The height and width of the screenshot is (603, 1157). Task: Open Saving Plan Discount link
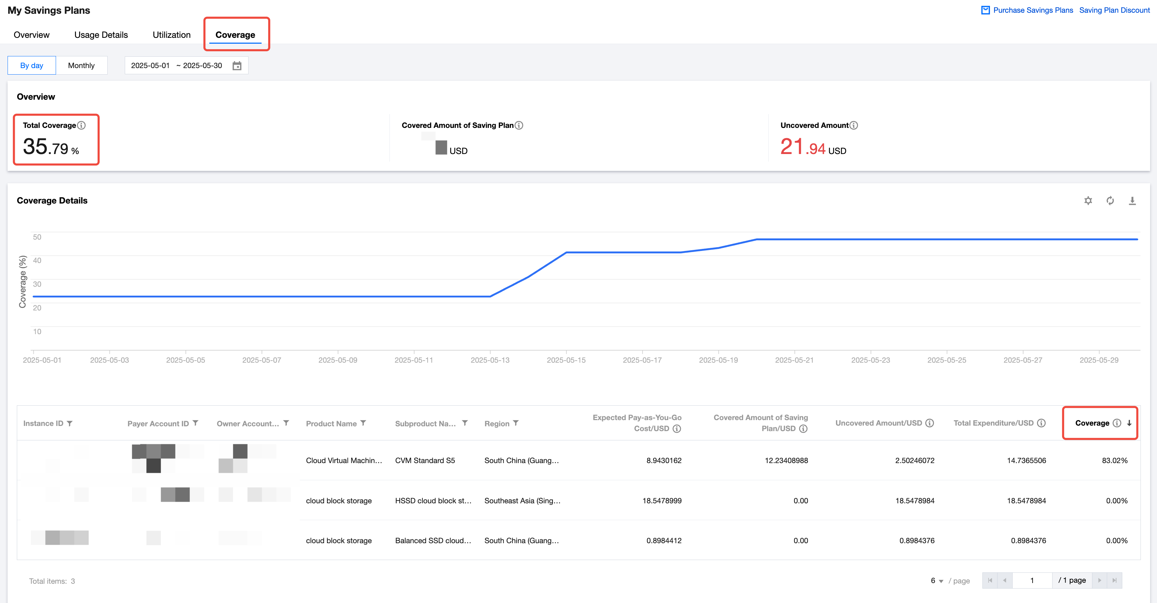(x=1114, y=10)
